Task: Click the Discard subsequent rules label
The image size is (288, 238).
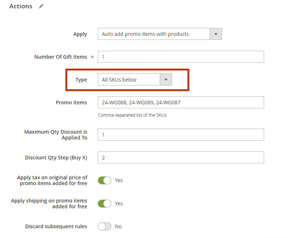Action: click(56, 226)
